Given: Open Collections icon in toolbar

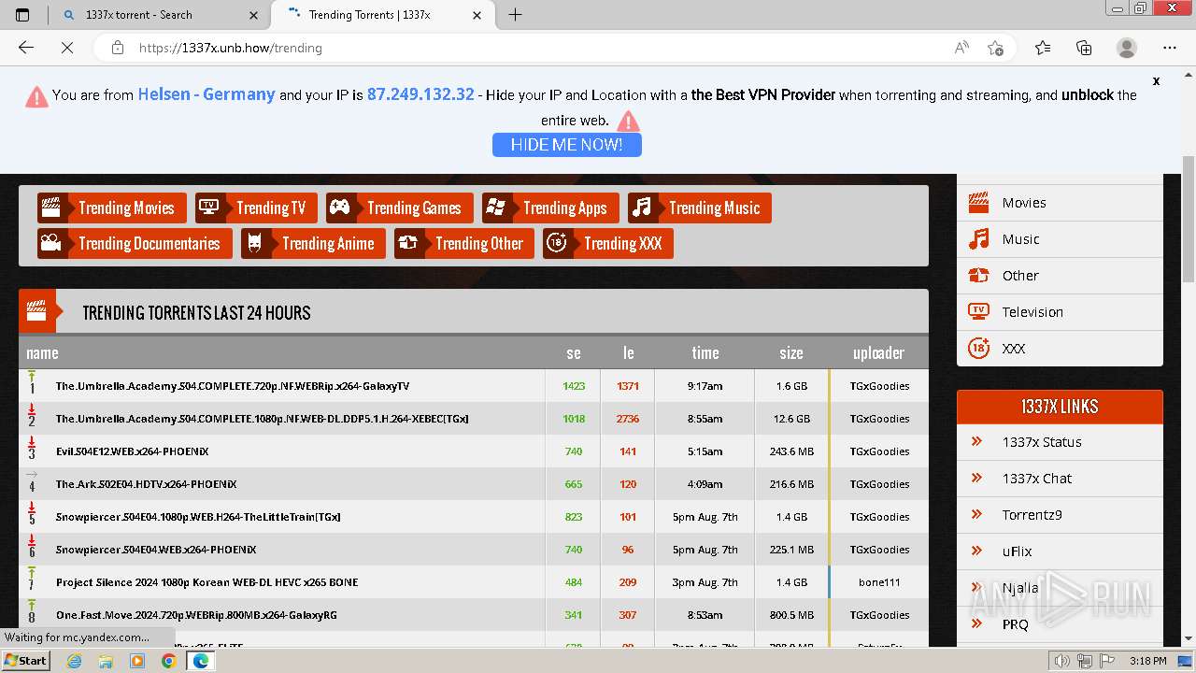Looking at the screenshot, I should 1084,48.
